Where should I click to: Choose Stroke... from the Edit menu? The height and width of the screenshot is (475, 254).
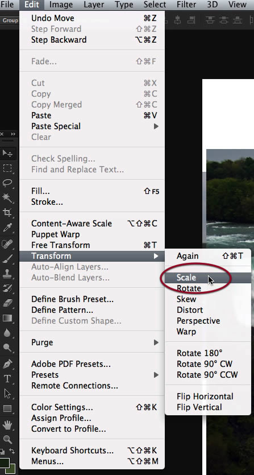pyautogui.click(x=92, y=202)
